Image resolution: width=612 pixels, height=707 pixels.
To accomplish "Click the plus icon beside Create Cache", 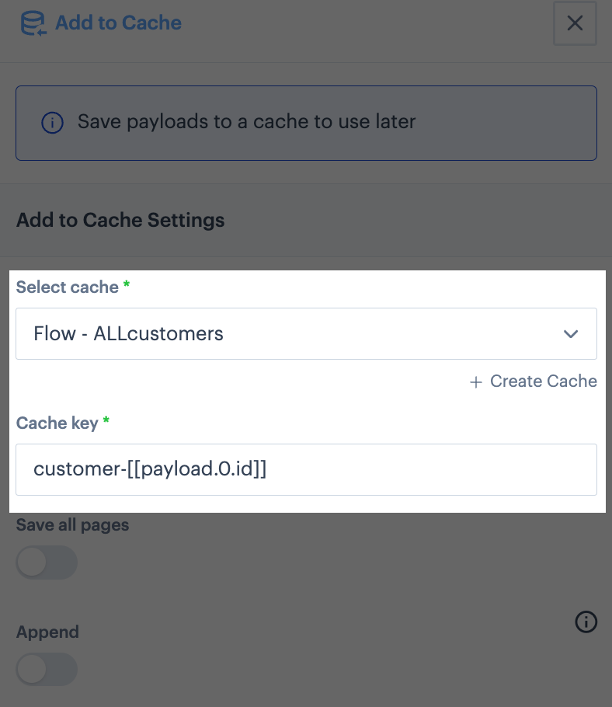I will point(476,382).
